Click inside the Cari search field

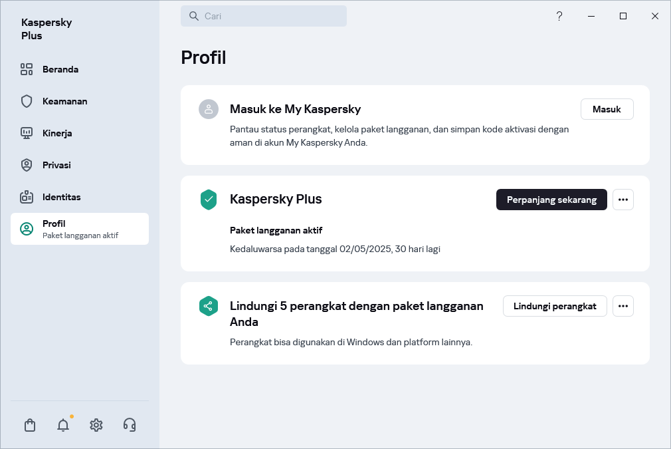(x=264, y=16)
